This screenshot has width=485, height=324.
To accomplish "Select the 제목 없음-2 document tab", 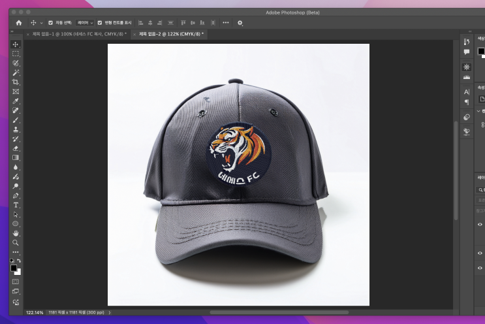I will (171, 33).
